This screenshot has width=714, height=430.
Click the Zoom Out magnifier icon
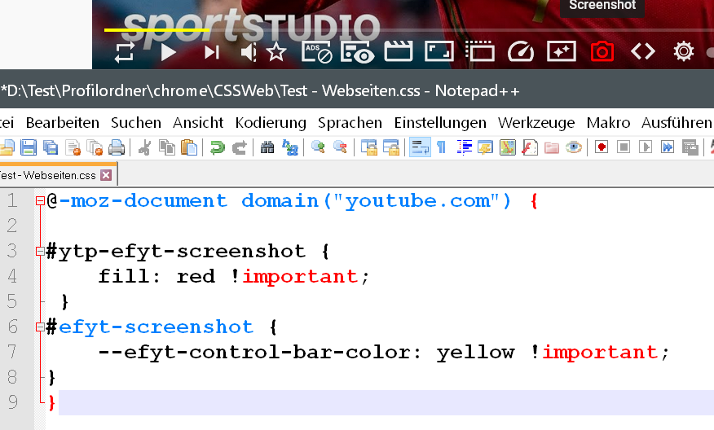click(340, 147)
